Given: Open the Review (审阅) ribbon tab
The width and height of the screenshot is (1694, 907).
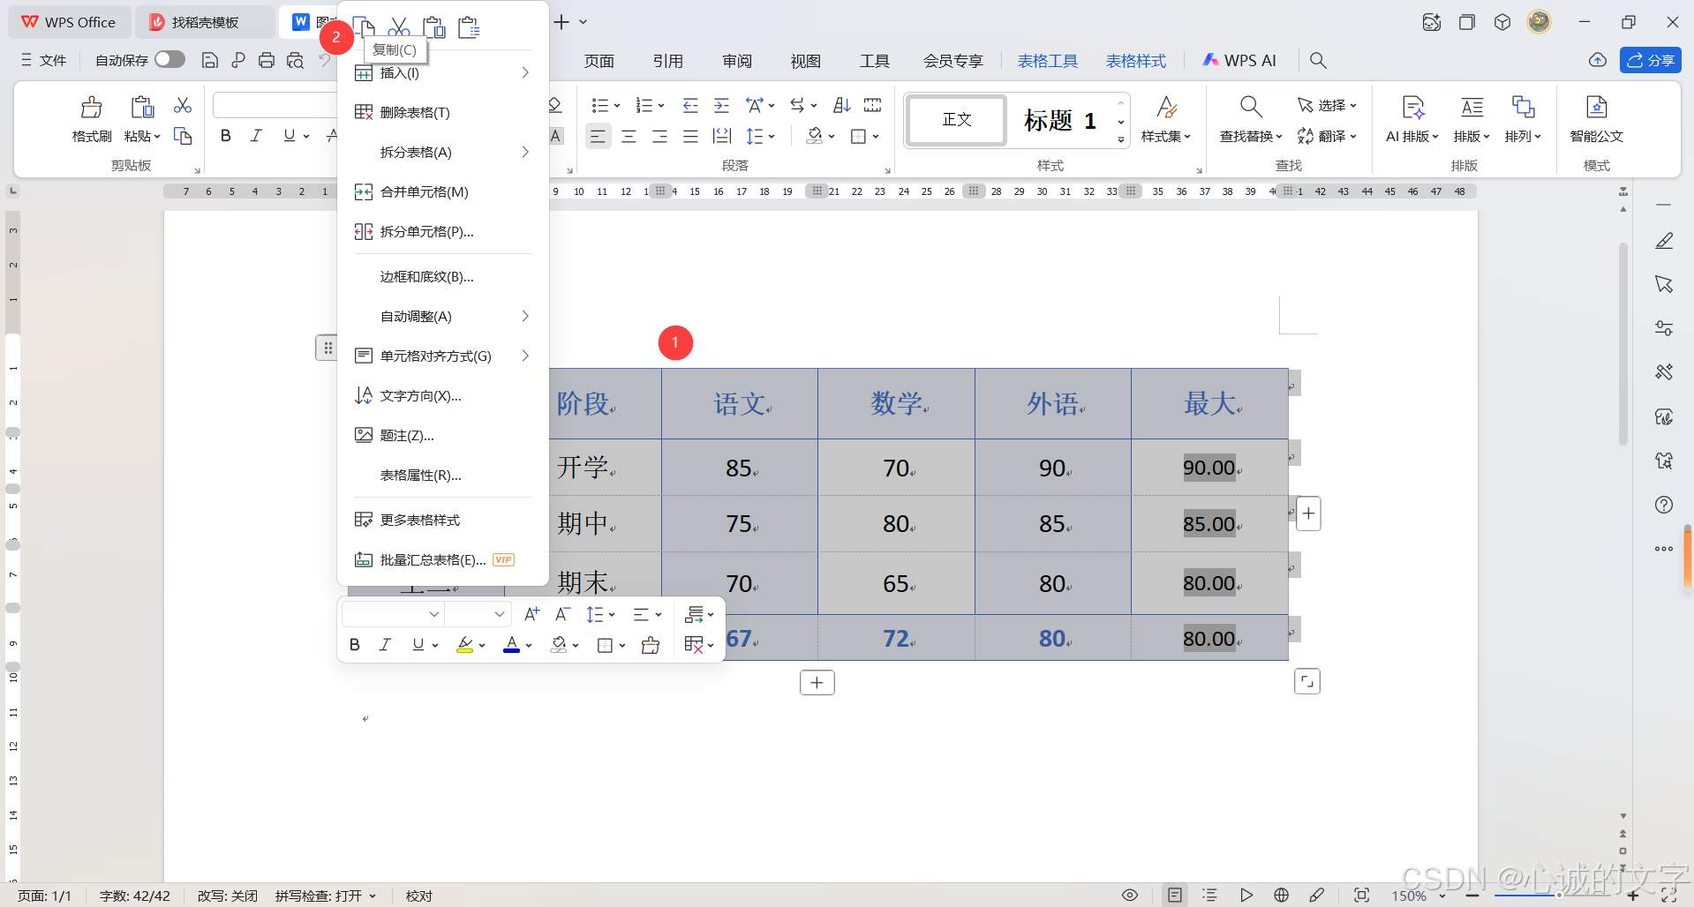Looking at the screenshot, I should (737, 61).
